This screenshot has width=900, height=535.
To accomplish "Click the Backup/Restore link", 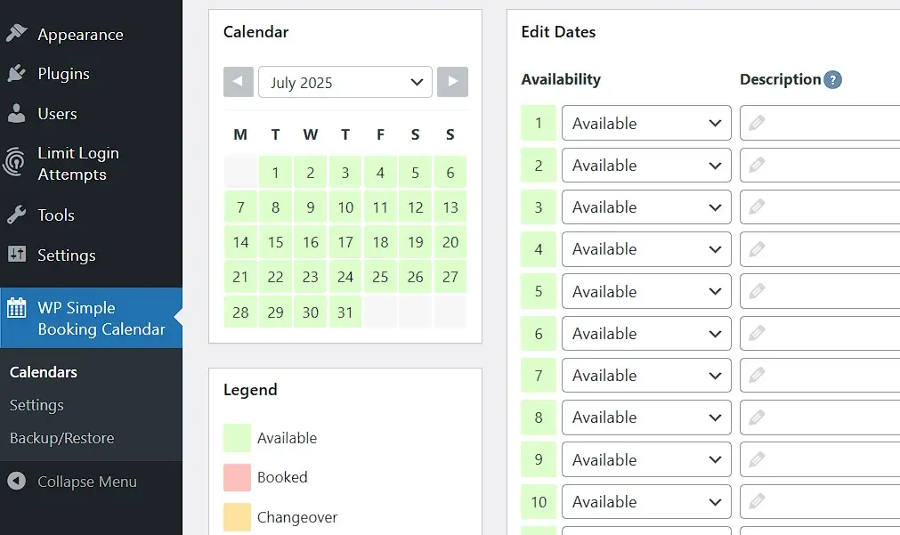I will tap(62, 438).
